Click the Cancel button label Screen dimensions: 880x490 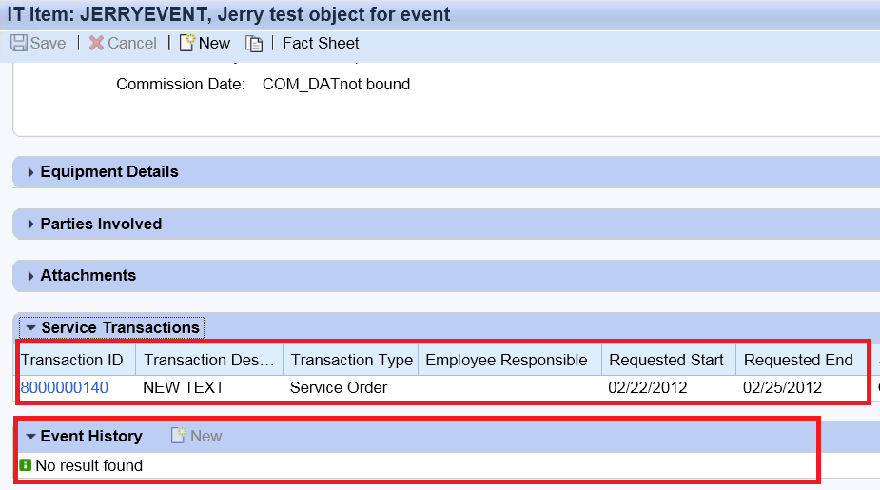(x=132, y=43)
